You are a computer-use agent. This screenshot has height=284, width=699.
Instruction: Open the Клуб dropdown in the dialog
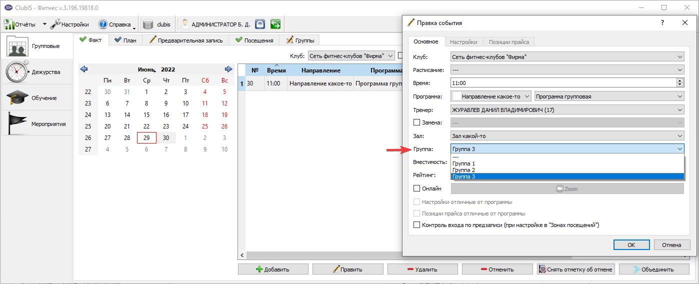[x=567, y=57]
